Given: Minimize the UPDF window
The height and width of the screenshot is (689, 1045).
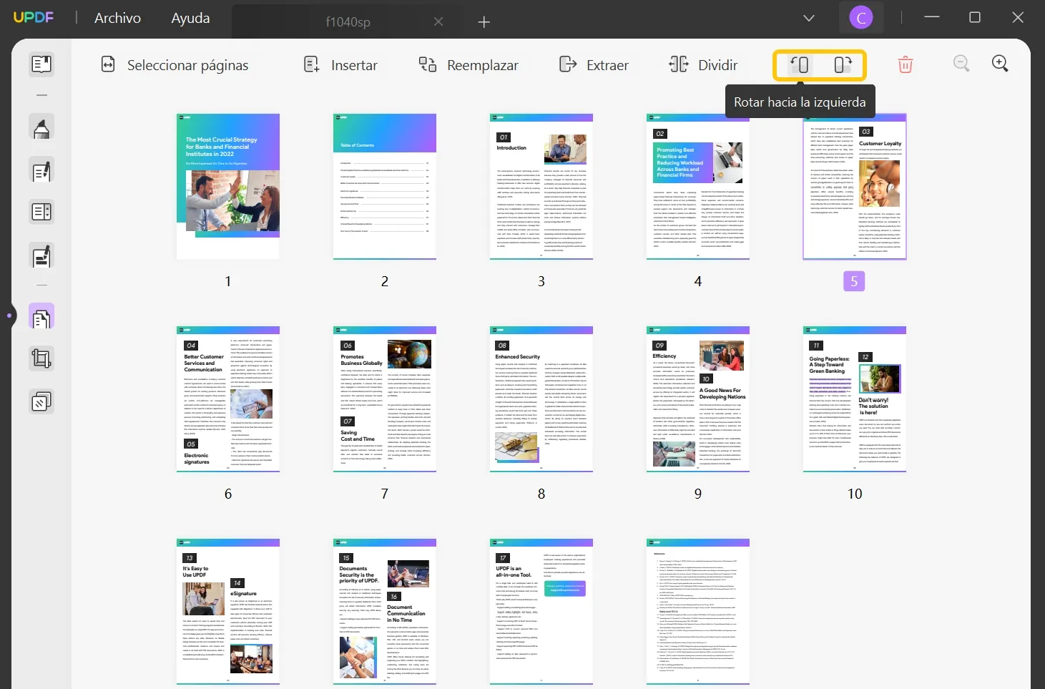Looking at the screenshot, I should tap(931, 17).
